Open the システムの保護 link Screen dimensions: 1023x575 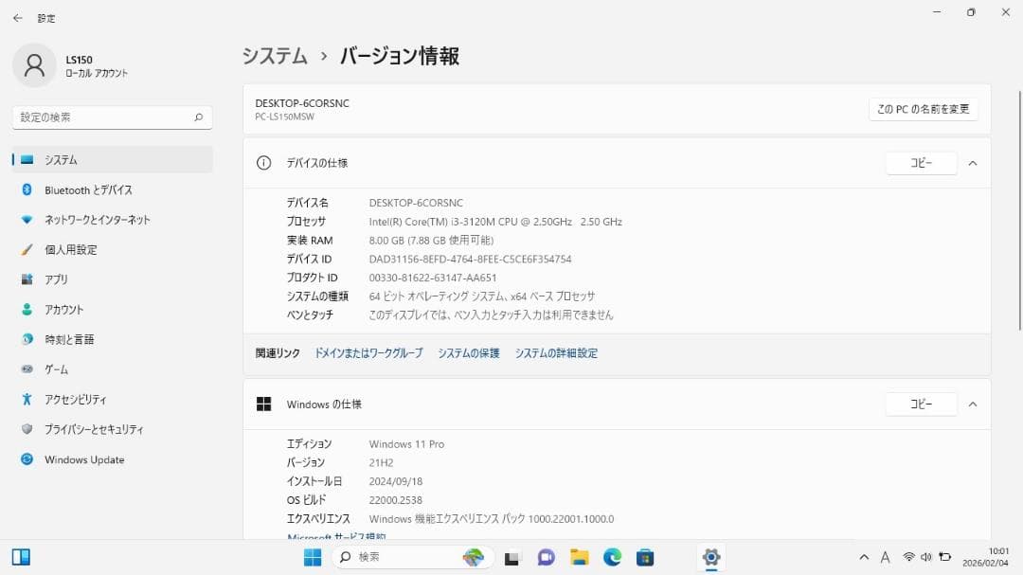(468, 351)
